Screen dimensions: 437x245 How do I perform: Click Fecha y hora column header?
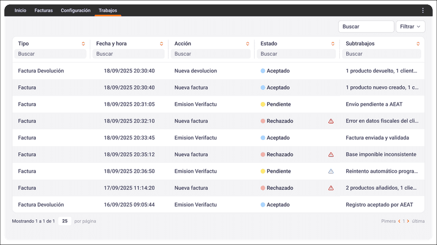click(111, 44)
